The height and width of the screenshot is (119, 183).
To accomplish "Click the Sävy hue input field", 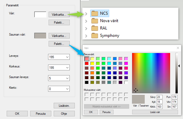I will click(x=160, y=97).
